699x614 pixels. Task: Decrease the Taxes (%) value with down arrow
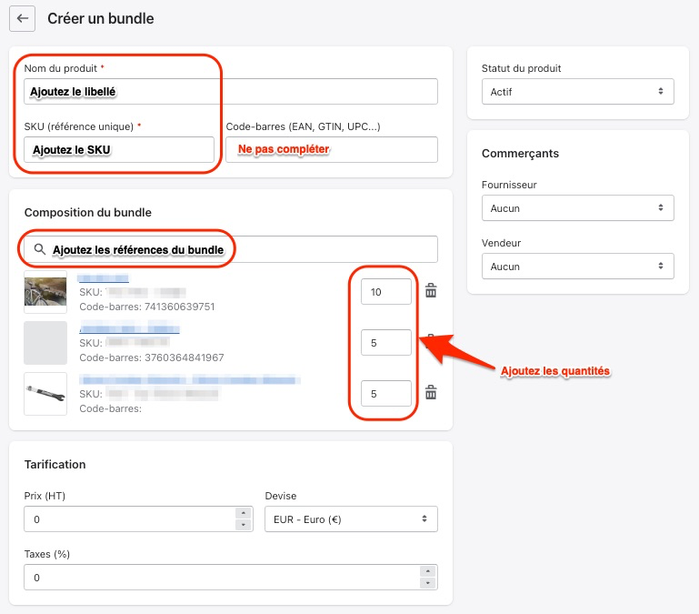click(x=427, y=582)
